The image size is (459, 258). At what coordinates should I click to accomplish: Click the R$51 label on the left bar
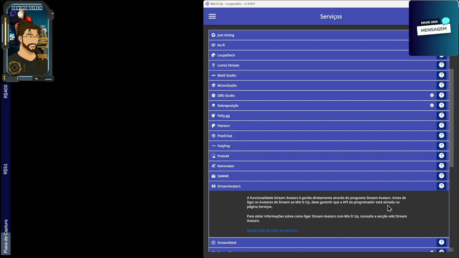5,169
